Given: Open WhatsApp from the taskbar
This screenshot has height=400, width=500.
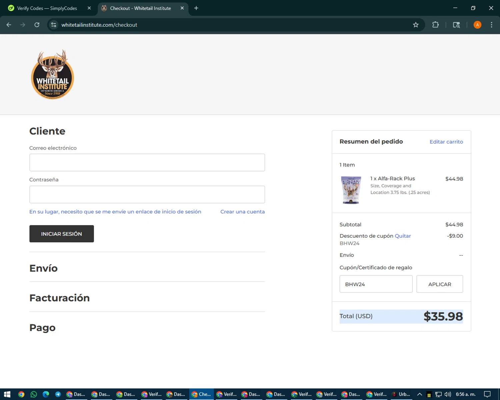Looking at the screenshot, I should click(34, 394).
